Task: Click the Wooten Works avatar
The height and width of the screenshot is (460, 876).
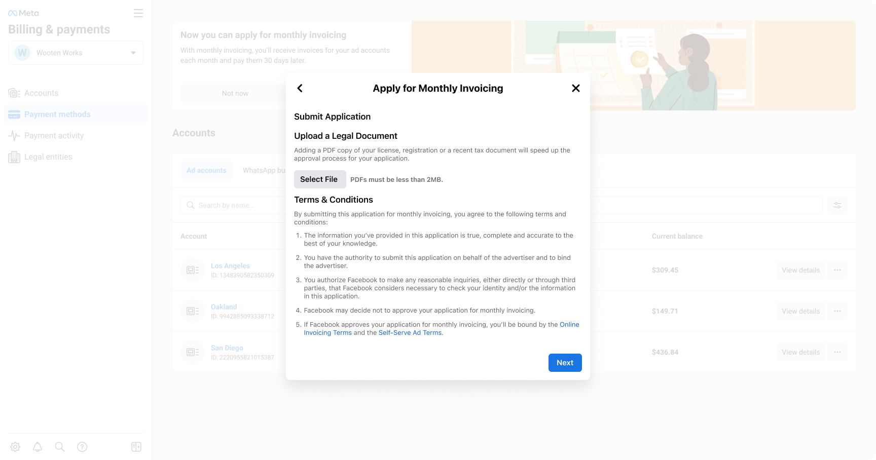Action: coord(22,53)
